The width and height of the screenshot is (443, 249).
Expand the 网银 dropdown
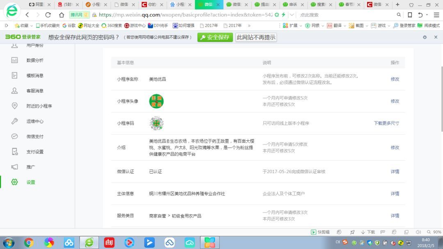[x=322, y=26]
